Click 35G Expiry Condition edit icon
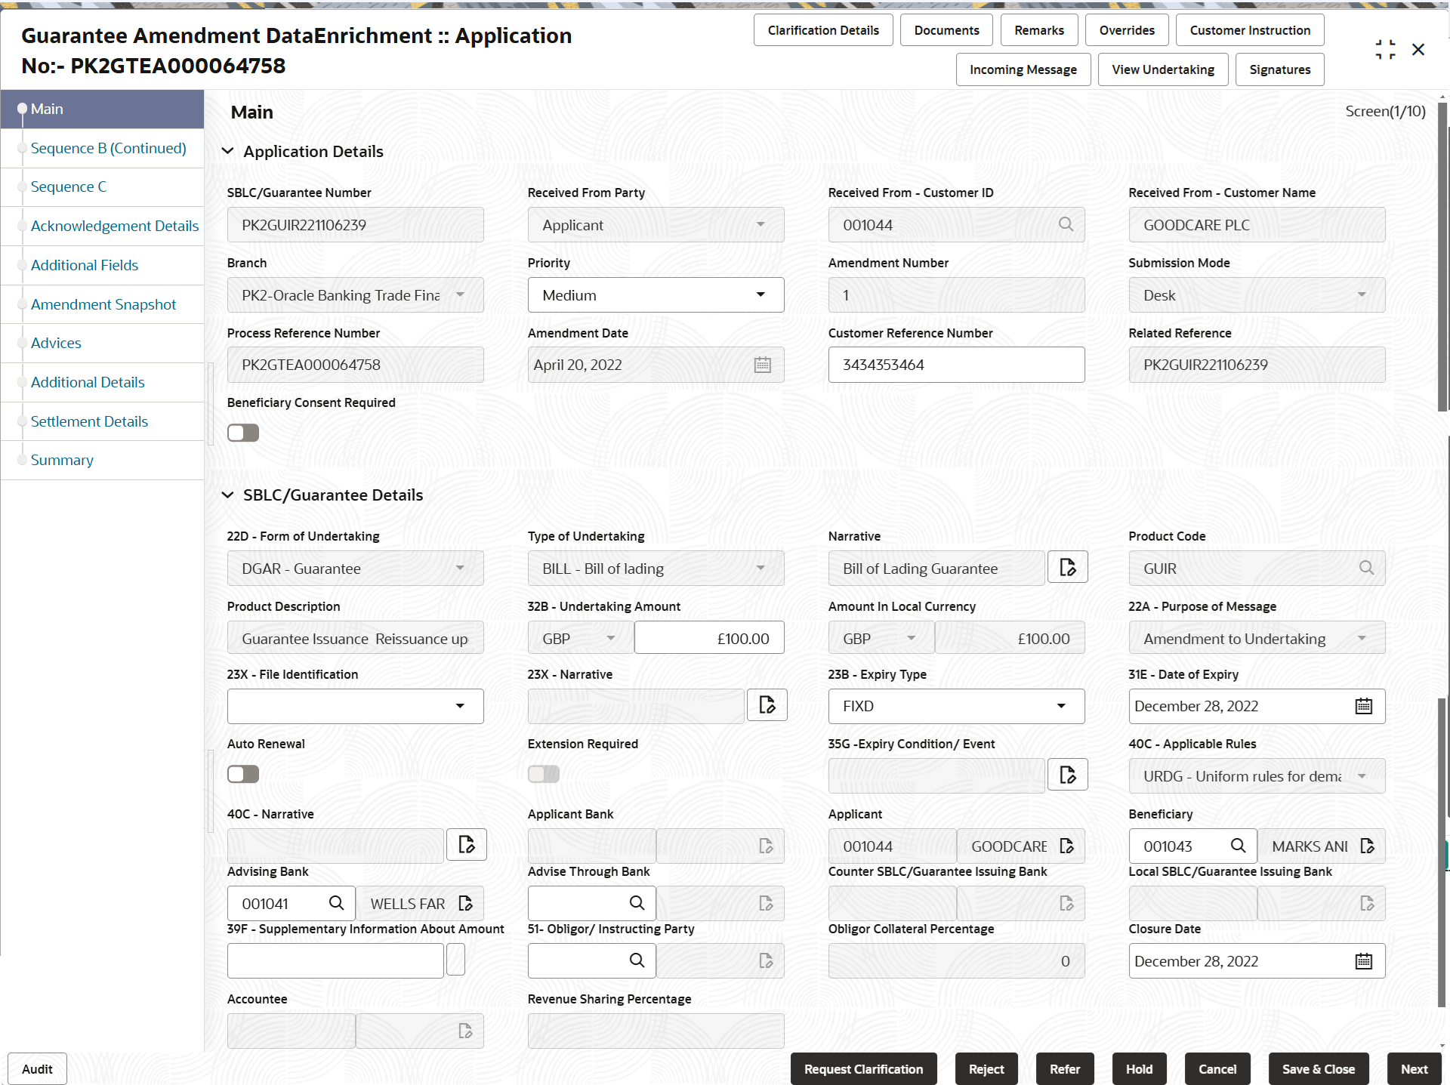The width and height of the screenshot is (1450, 1085). pyautogui.click(x=1067, y=775)
